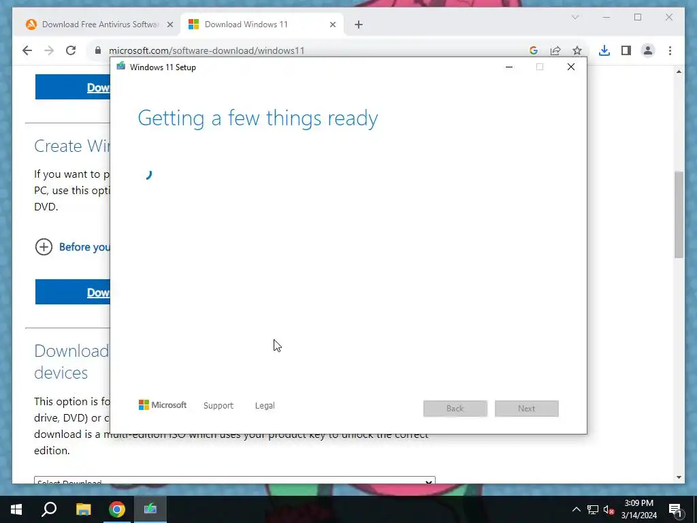Click Download button above Create heading
The image size is (697, 523).
[72, 87]
